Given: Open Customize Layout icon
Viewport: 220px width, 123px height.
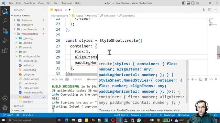Looking at the screenshot, I should (198, 3).
